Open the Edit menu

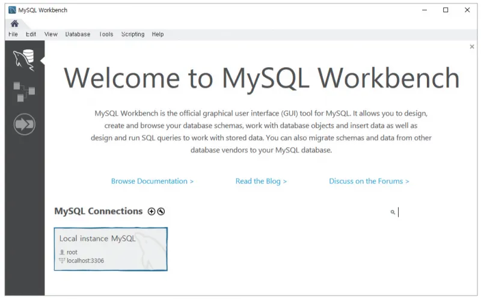pyautogui.click(x=31, y=34)
